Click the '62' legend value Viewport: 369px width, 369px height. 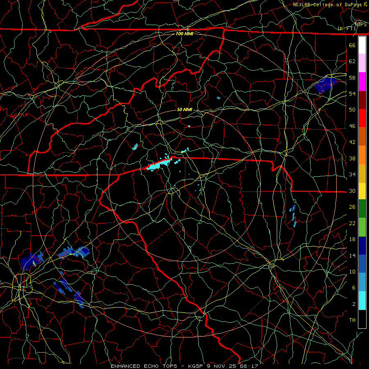click(x=352, y=61)
